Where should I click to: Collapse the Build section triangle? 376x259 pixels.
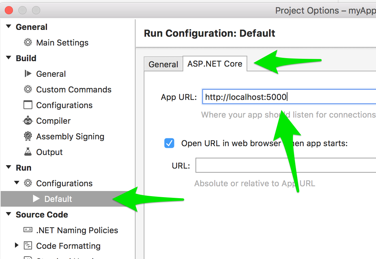pyautogui.click(x=9, y=58)
